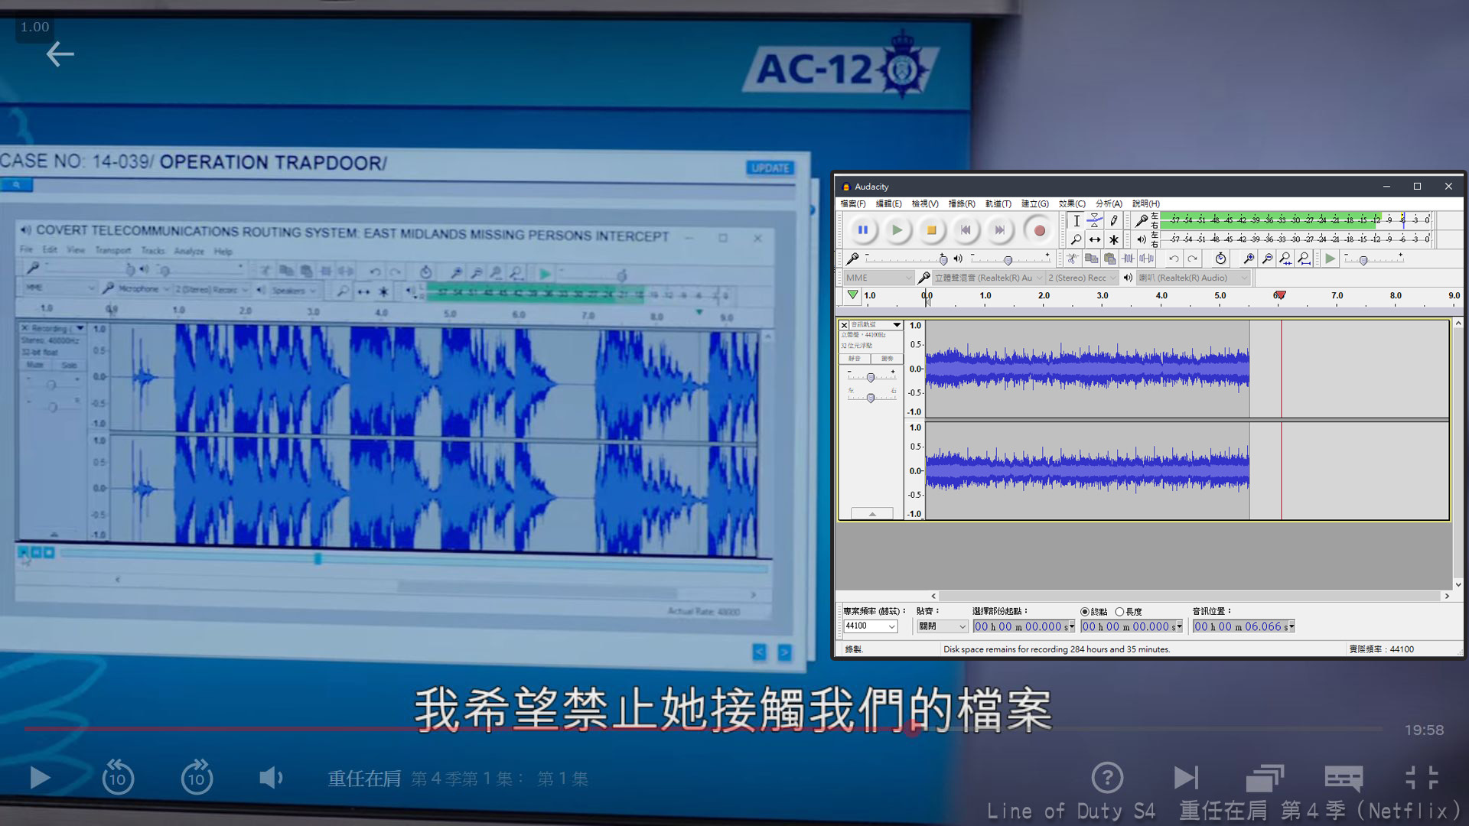
Task: Toggle the track 靜音 Mute button
Action: (x=855, y=359)
